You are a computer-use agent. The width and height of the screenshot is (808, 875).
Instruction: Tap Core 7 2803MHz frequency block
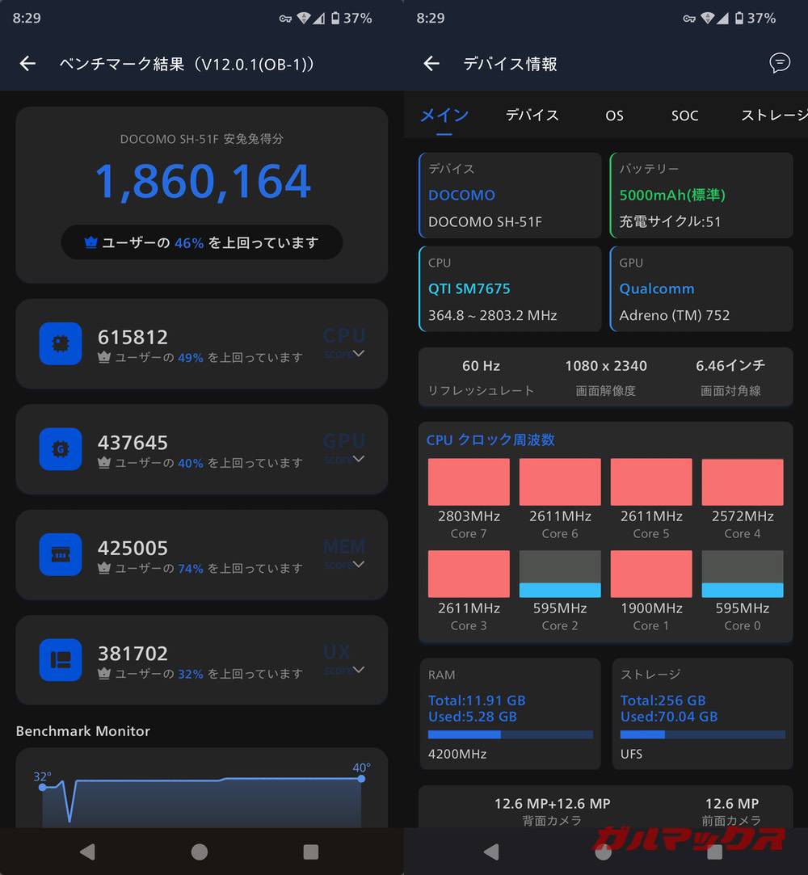469,482
